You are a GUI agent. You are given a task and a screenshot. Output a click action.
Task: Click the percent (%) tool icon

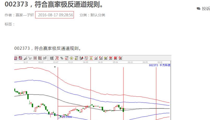click(62, 58)
